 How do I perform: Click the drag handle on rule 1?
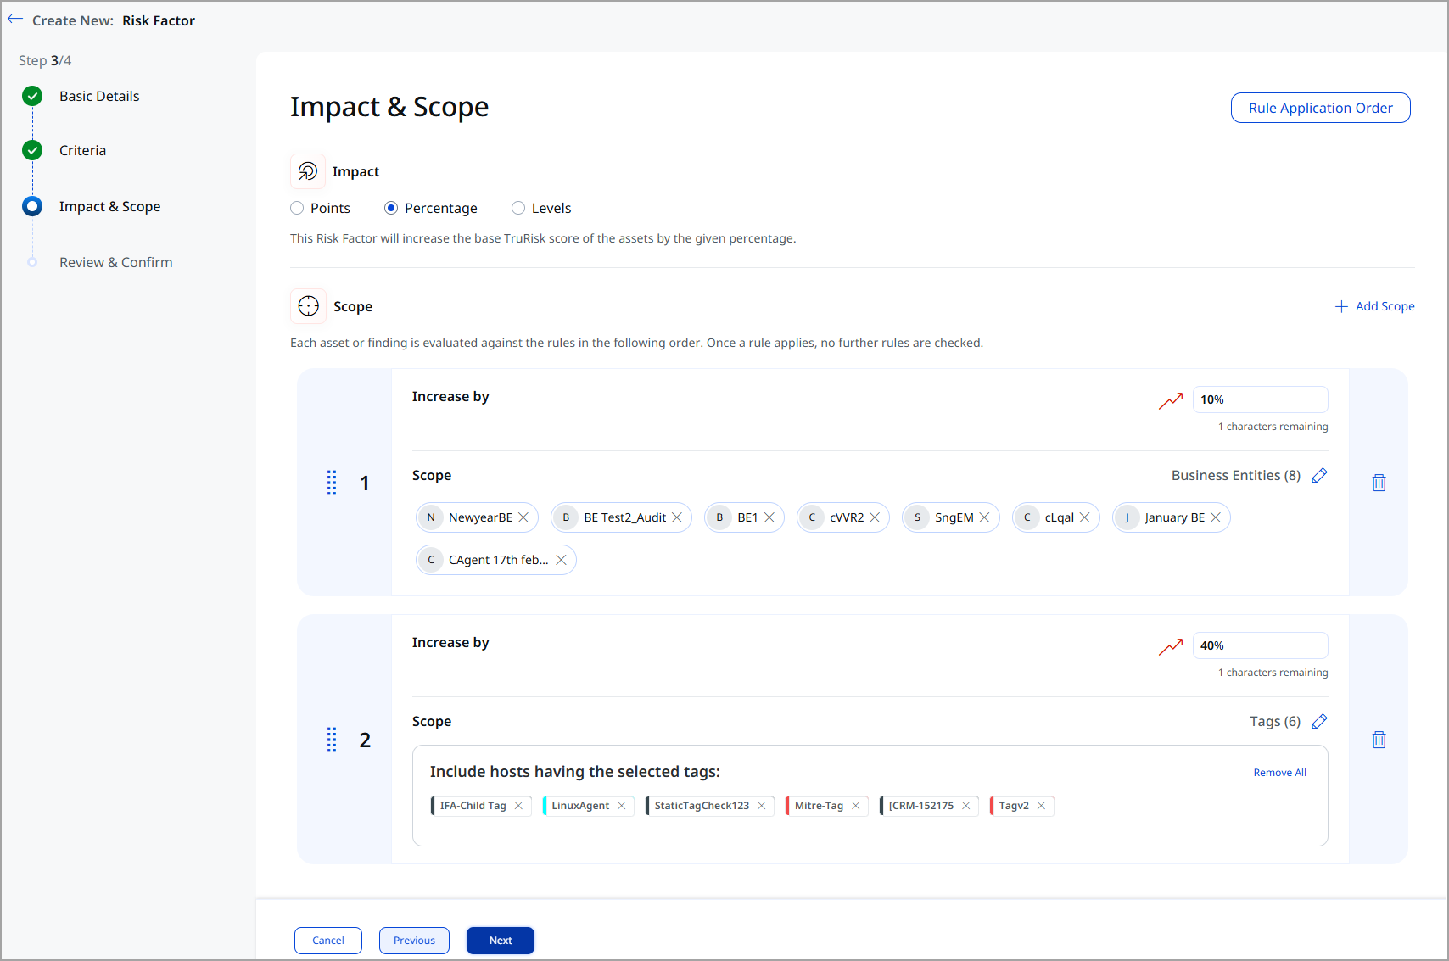331,483
